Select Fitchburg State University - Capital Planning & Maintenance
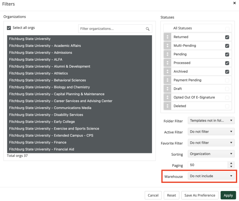Screen dimensions: 239x201 coord(79,94)
